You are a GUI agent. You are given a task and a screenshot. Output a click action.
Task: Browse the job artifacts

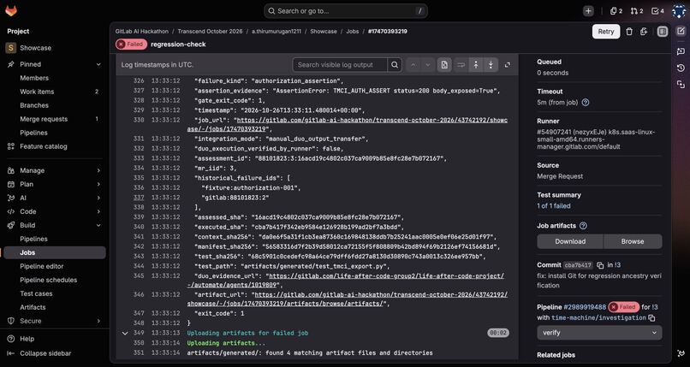tap(633, 241)
